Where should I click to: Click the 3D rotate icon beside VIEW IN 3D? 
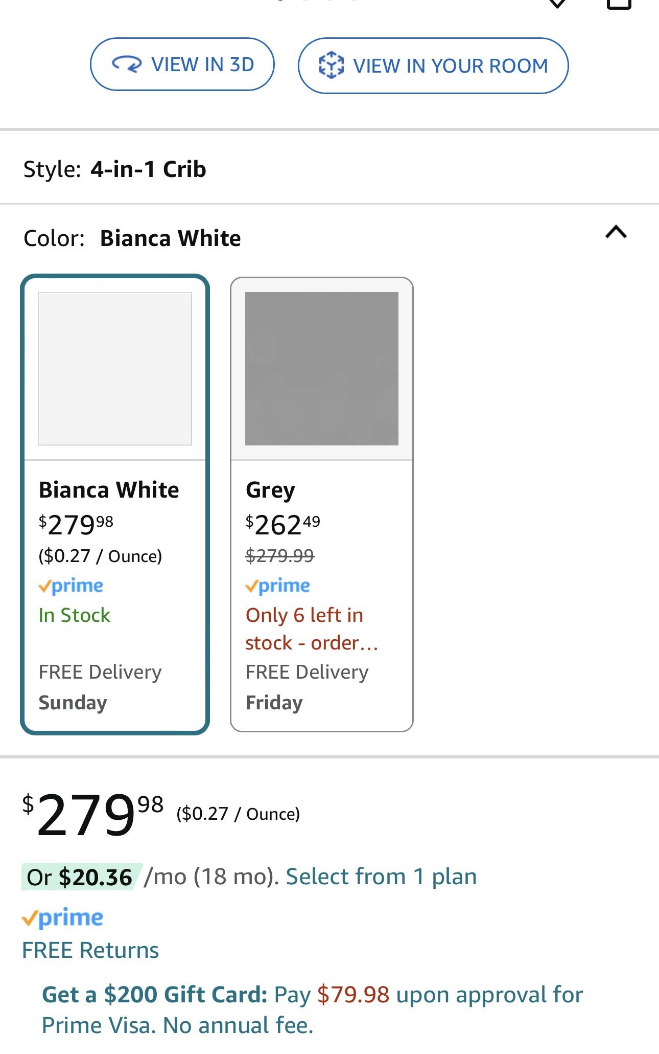click(126, 64)
